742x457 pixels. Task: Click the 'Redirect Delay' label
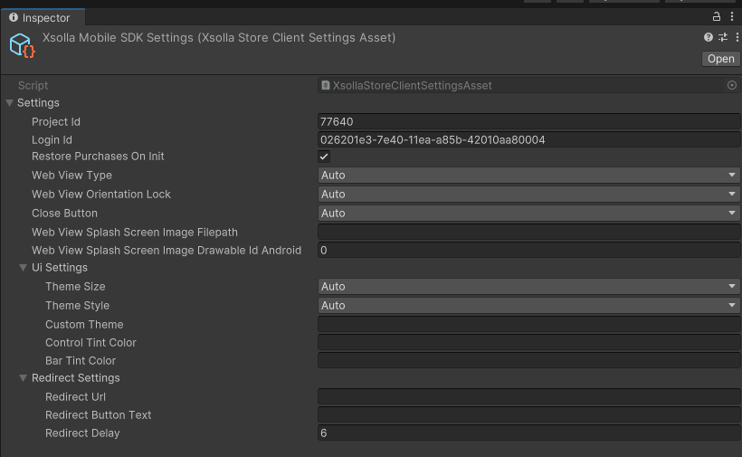pyautogui.click(x=82, y=433)
